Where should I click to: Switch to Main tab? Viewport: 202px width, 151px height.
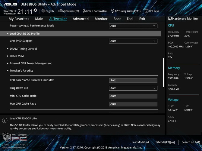tap(39, 19)
